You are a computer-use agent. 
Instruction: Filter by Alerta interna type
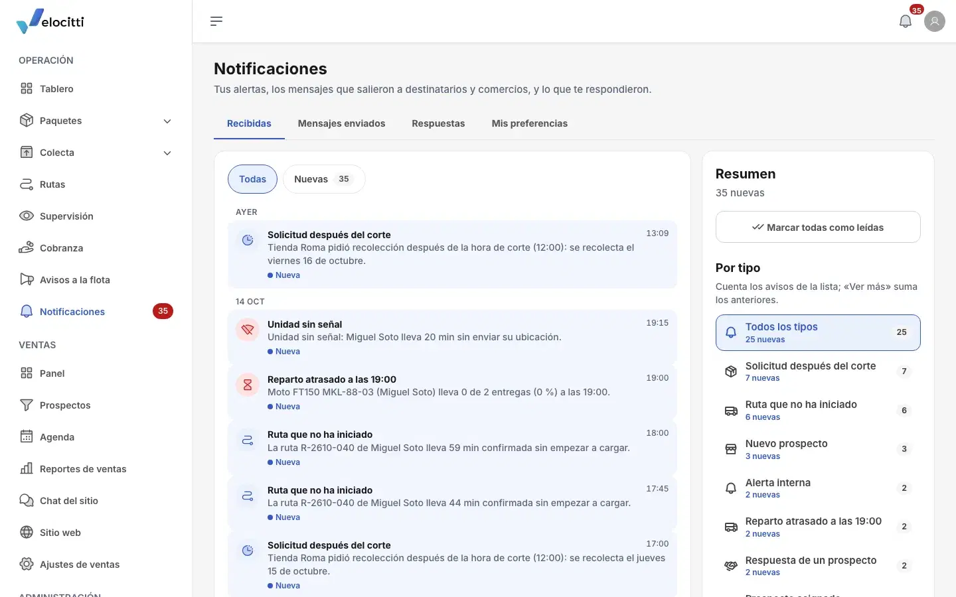(x=818, y=488)
